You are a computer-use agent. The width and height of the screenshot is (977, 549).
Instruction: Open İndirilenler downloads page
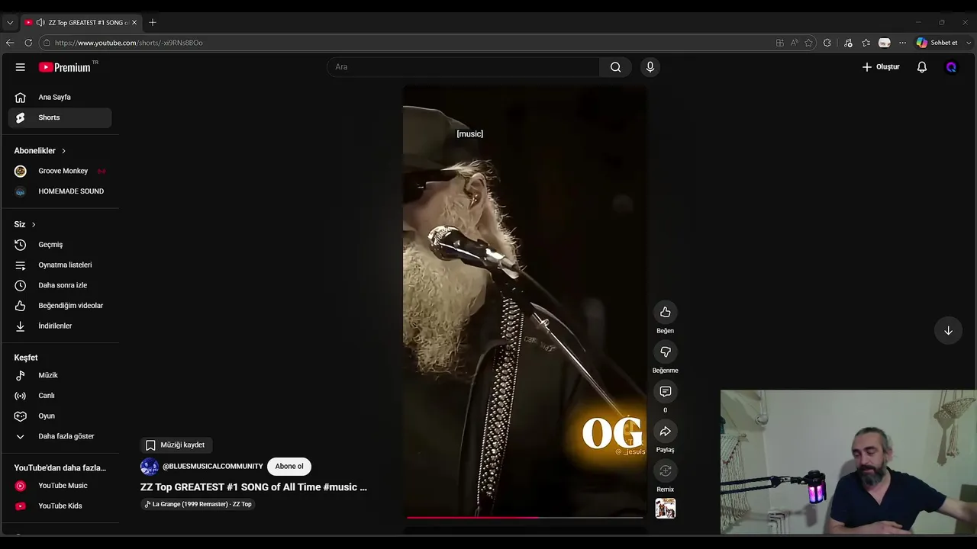[60, 326]
